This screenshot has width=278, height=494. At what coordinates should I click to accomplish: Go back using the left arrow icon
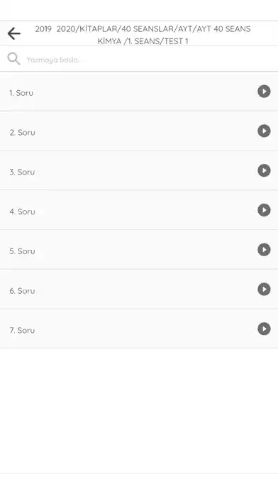pos(14,33)
